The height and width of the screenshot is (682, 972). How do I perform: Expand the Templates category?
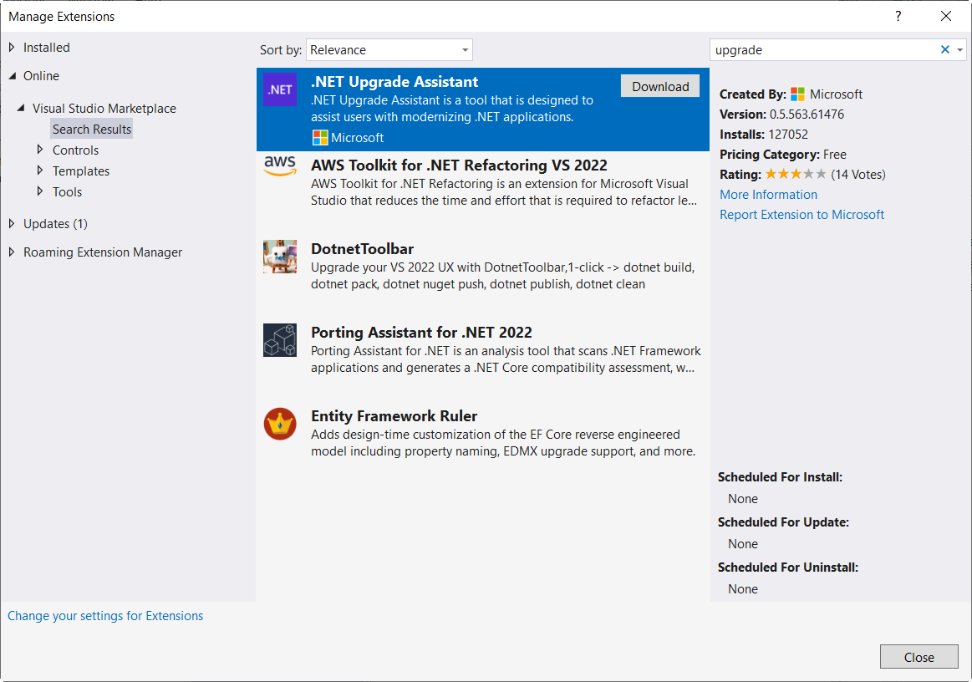pos(40,171)
